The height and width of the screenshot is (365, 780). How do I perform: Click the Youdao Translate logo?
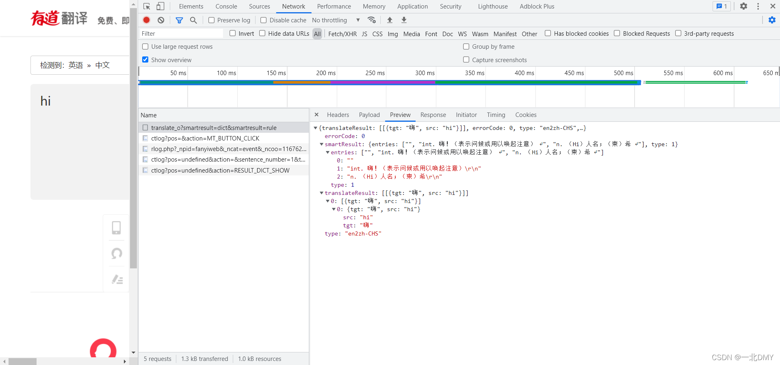coord(59,18)
